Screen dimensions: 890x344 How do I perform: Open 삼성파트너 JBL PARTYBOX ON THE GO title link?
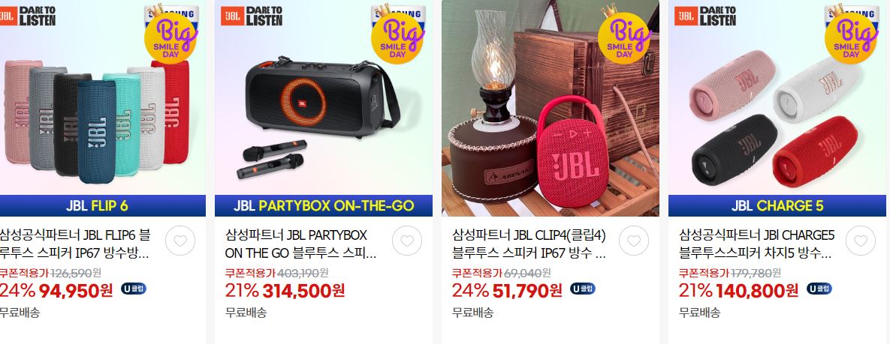pyautogui.click(x=301, y=244)
